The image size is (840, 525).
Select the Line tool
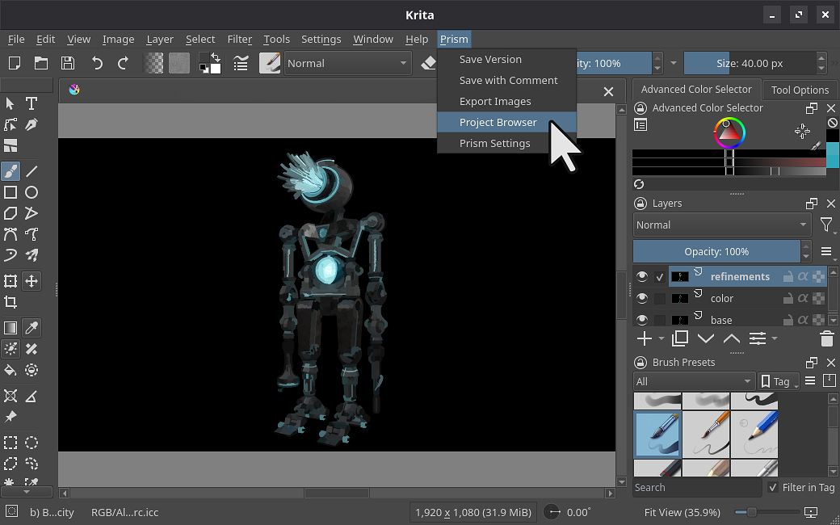point(31,171)
